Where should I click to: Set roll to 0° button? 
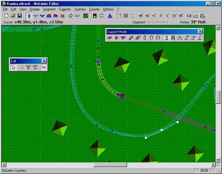(x=161, y=16)
